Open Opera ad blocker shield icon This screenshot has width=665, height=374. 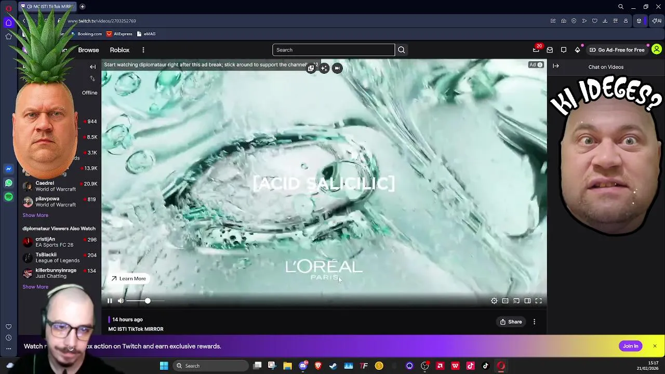[x=574, y=21]
